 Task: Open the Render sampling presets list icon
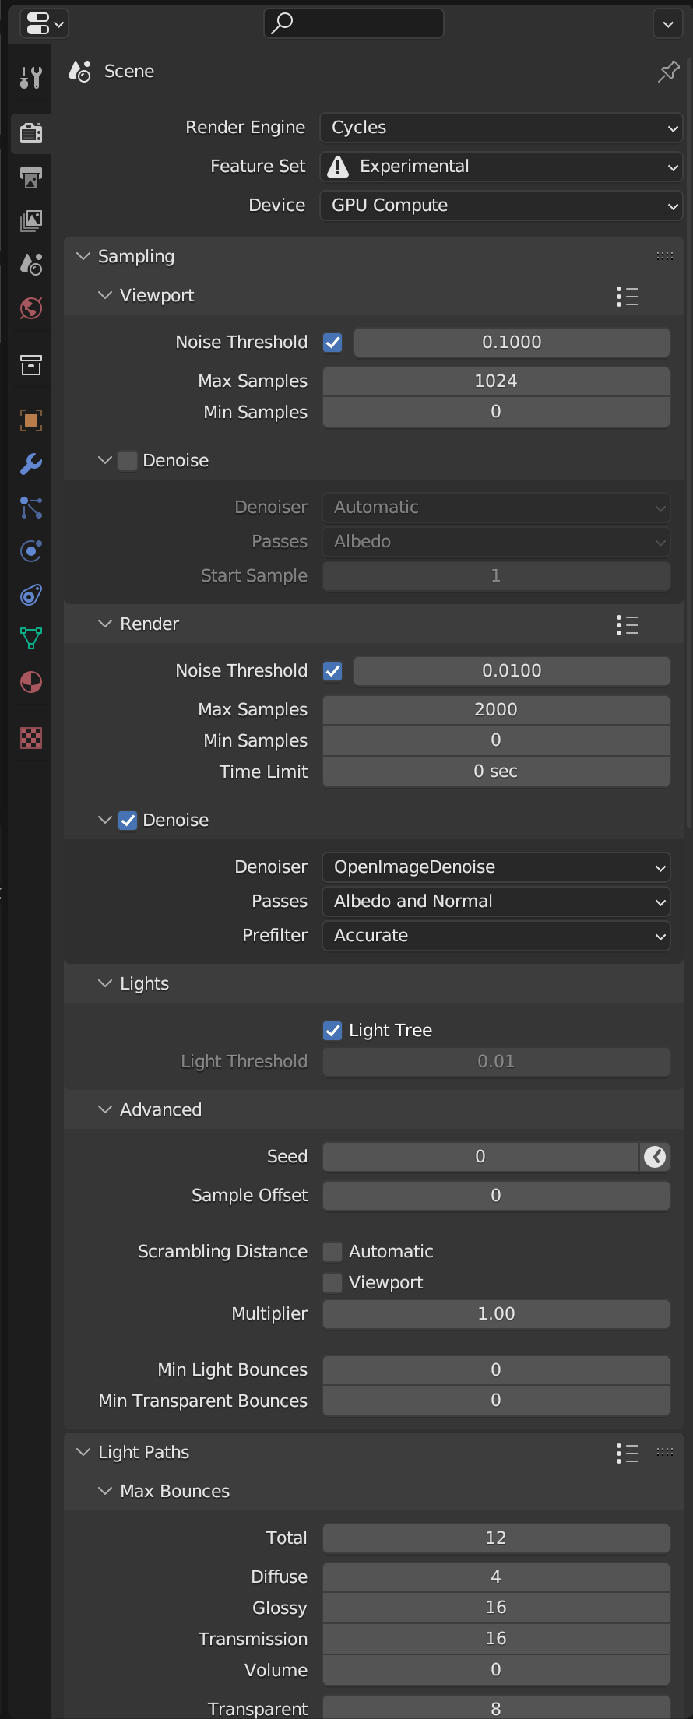click(x=628, y=625)
